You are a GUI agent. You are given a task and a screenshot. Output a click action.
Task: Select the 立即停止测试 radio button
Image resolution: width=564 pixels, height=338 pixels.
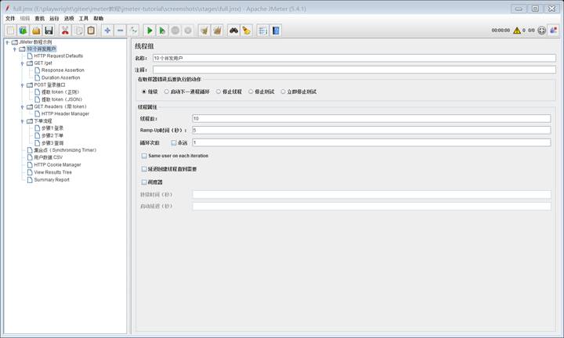pos(283,92)
